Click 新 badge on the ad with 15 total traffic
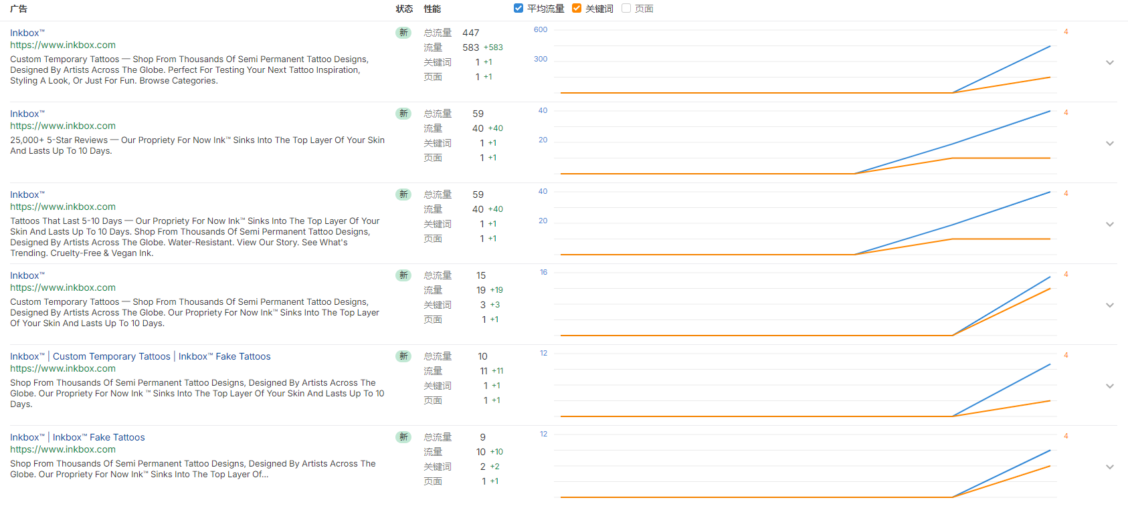 coord(403,275)
